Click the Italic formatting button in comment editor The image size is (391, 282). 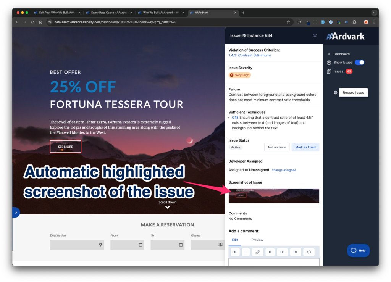coord(246,252)
